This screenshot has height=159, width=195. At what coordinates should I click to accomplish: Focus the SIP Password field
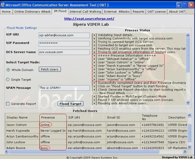[64, 44]
